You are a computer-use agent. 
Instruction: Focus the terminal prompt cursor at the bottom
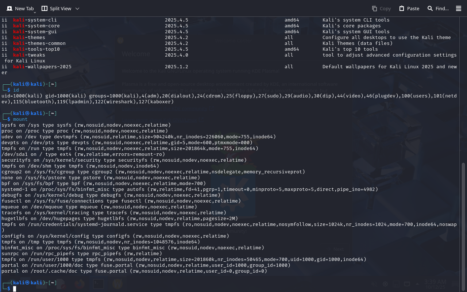click(15, 289)
